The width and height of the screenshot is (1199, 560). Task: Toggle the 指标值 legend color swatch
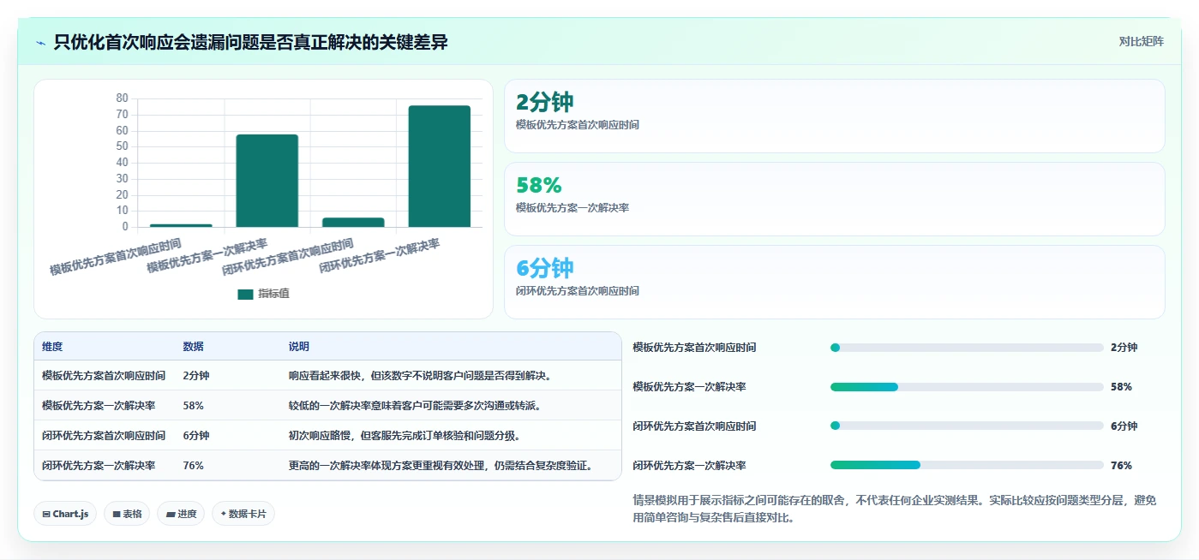tap(245, 294)
